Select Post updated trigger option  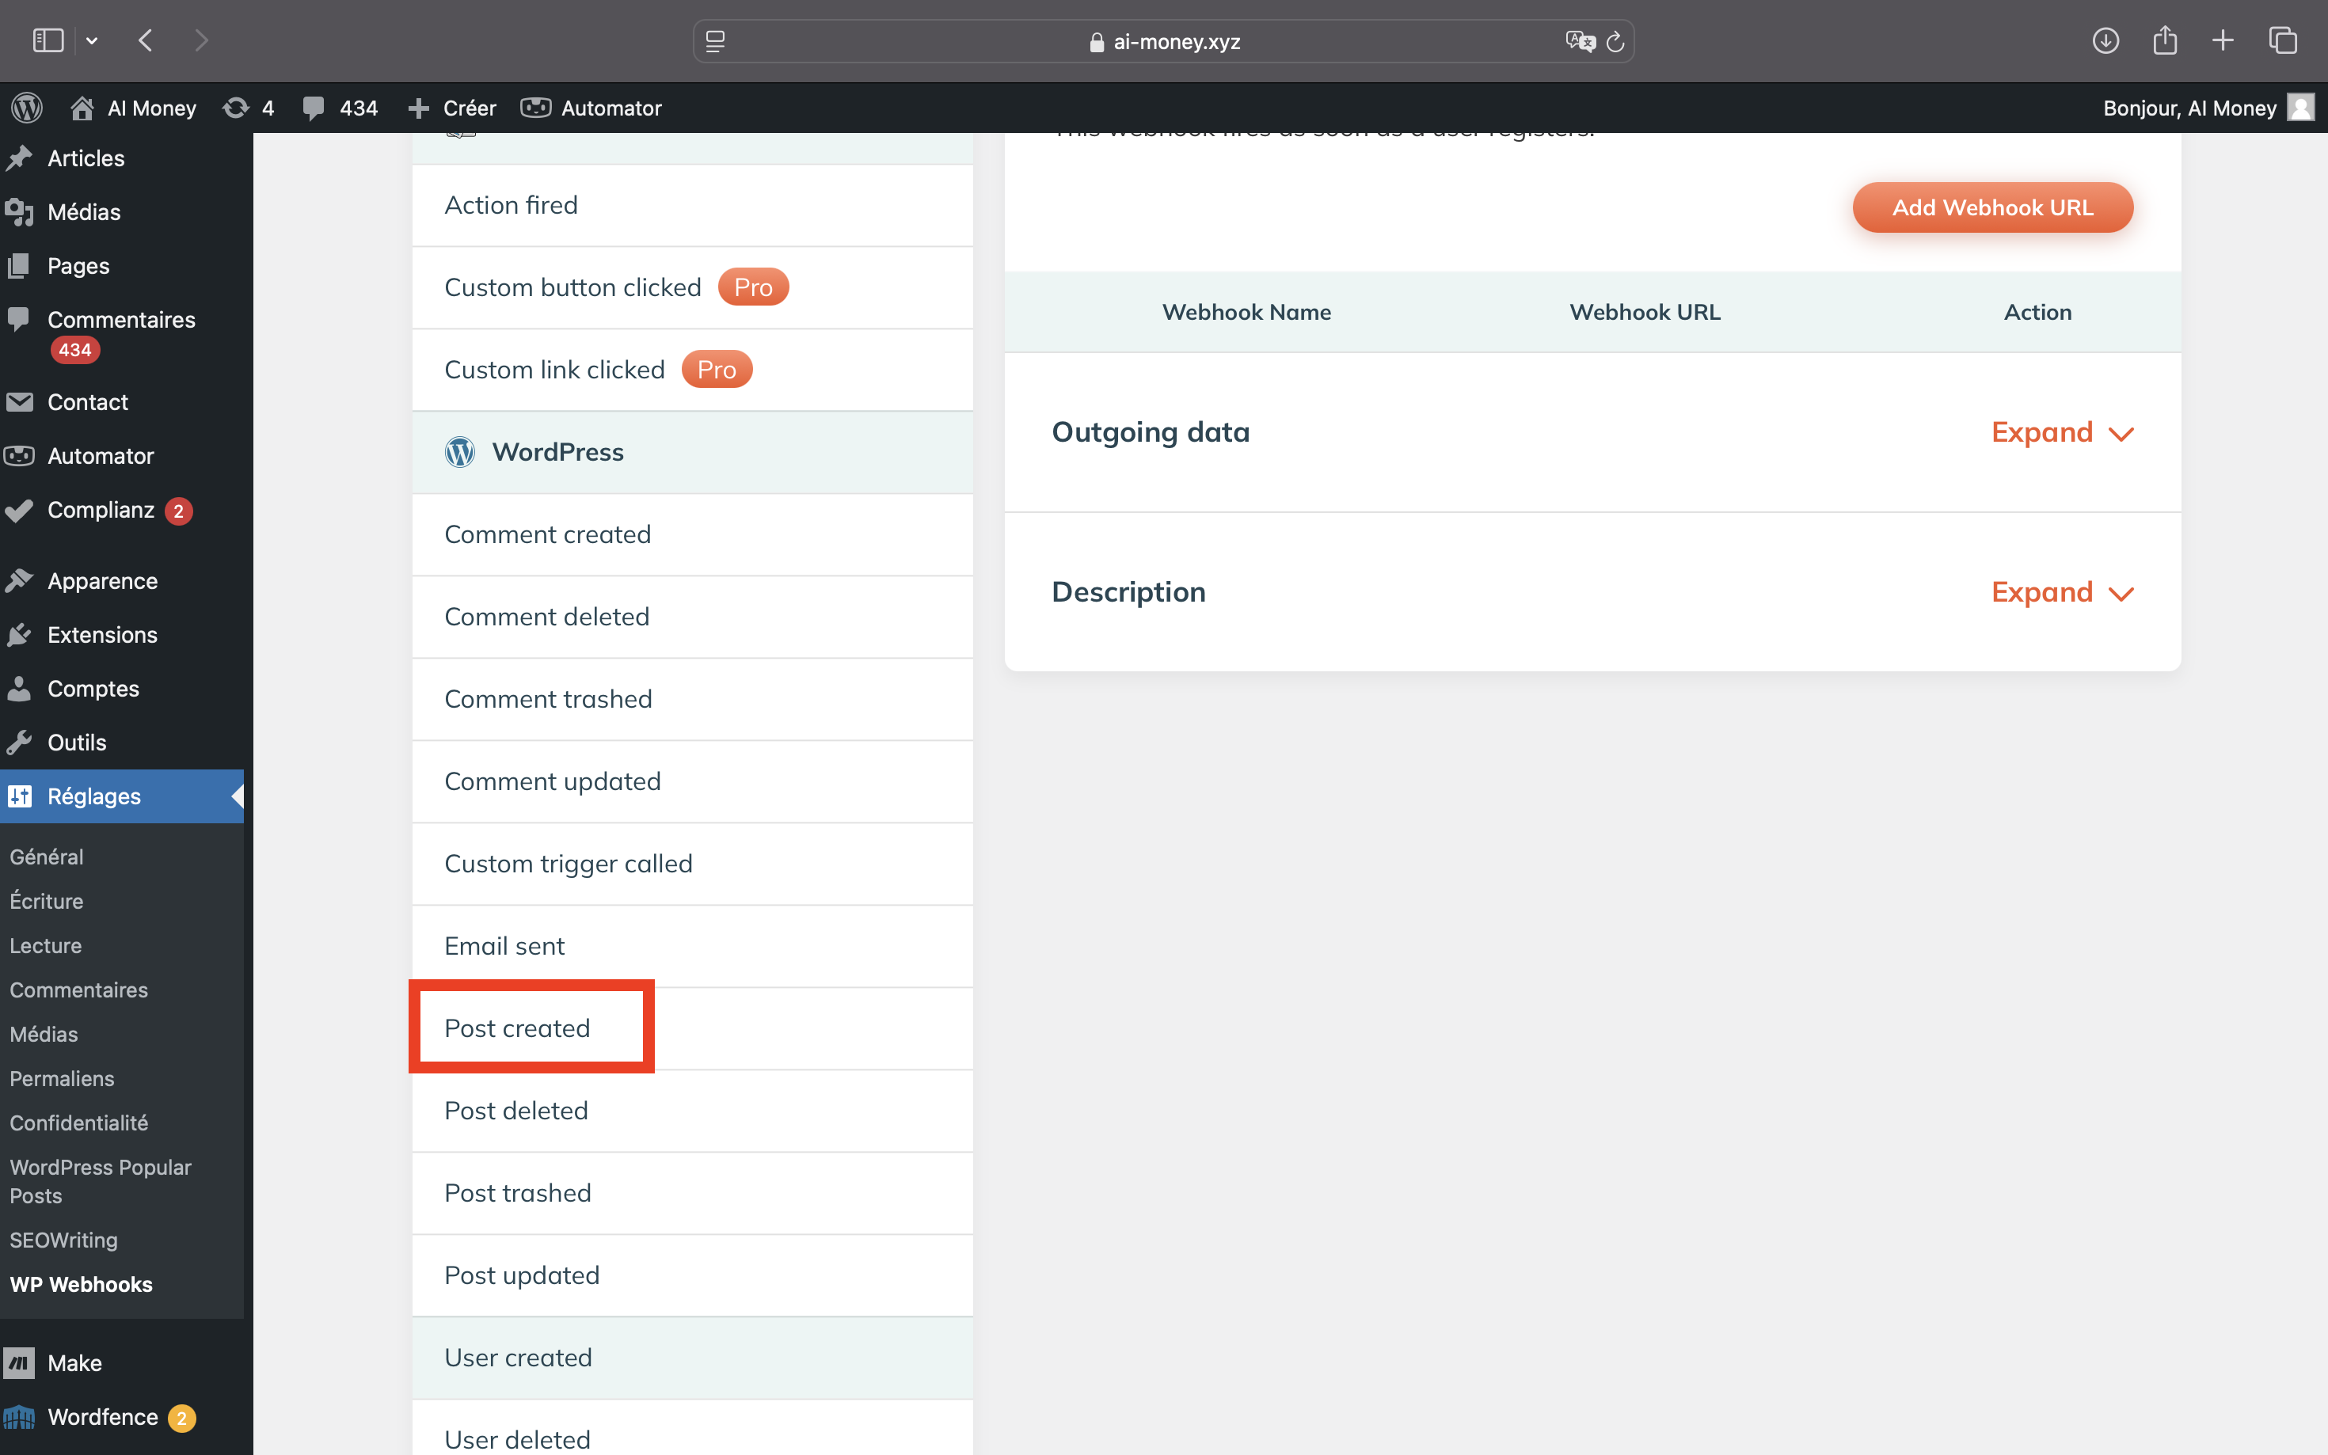coord(521,1274)
